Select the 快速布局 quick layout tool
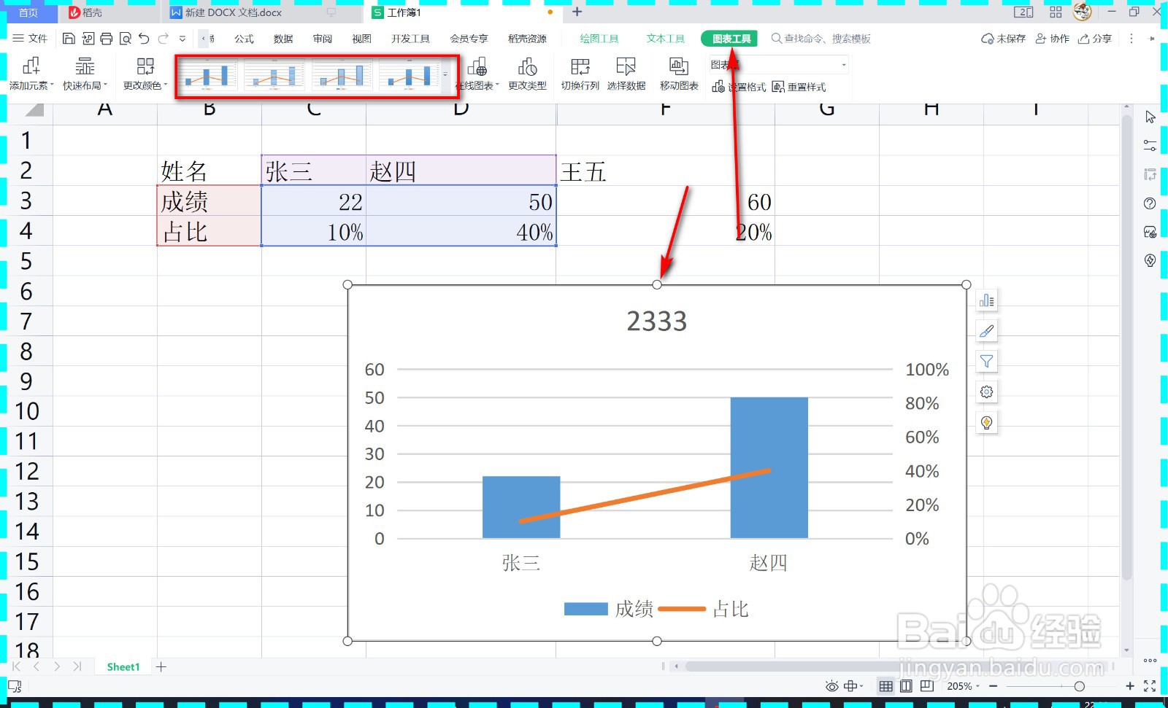Screen dimensions: 1168x708 click(x=85, y=73)
